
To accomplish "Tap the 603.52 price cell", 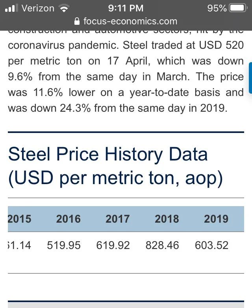I will point(211,245).
